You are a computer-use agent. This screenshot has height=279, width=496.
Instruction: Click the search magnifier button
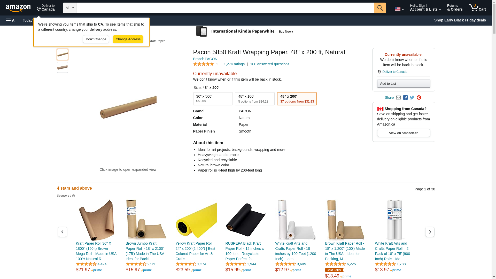tap(380, 8)
